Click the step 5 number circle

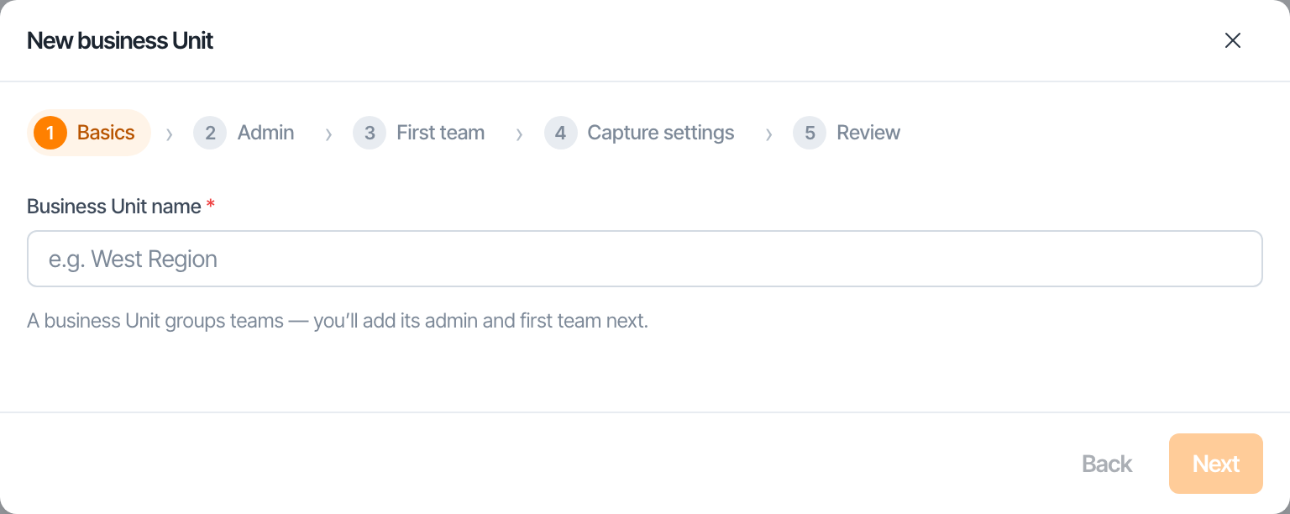click(810, 133)
